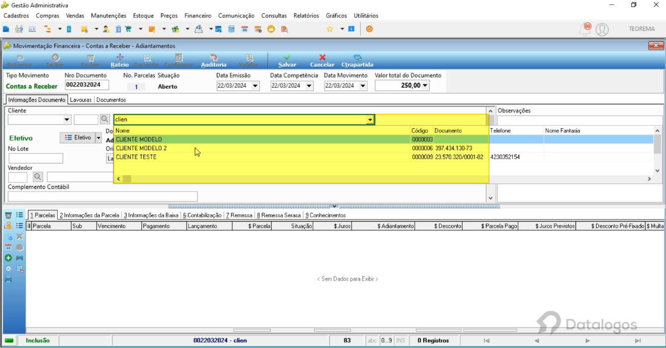The image size is (666, 348).
Task: Click the green plus icon in left sidebar
Action: 8,258
